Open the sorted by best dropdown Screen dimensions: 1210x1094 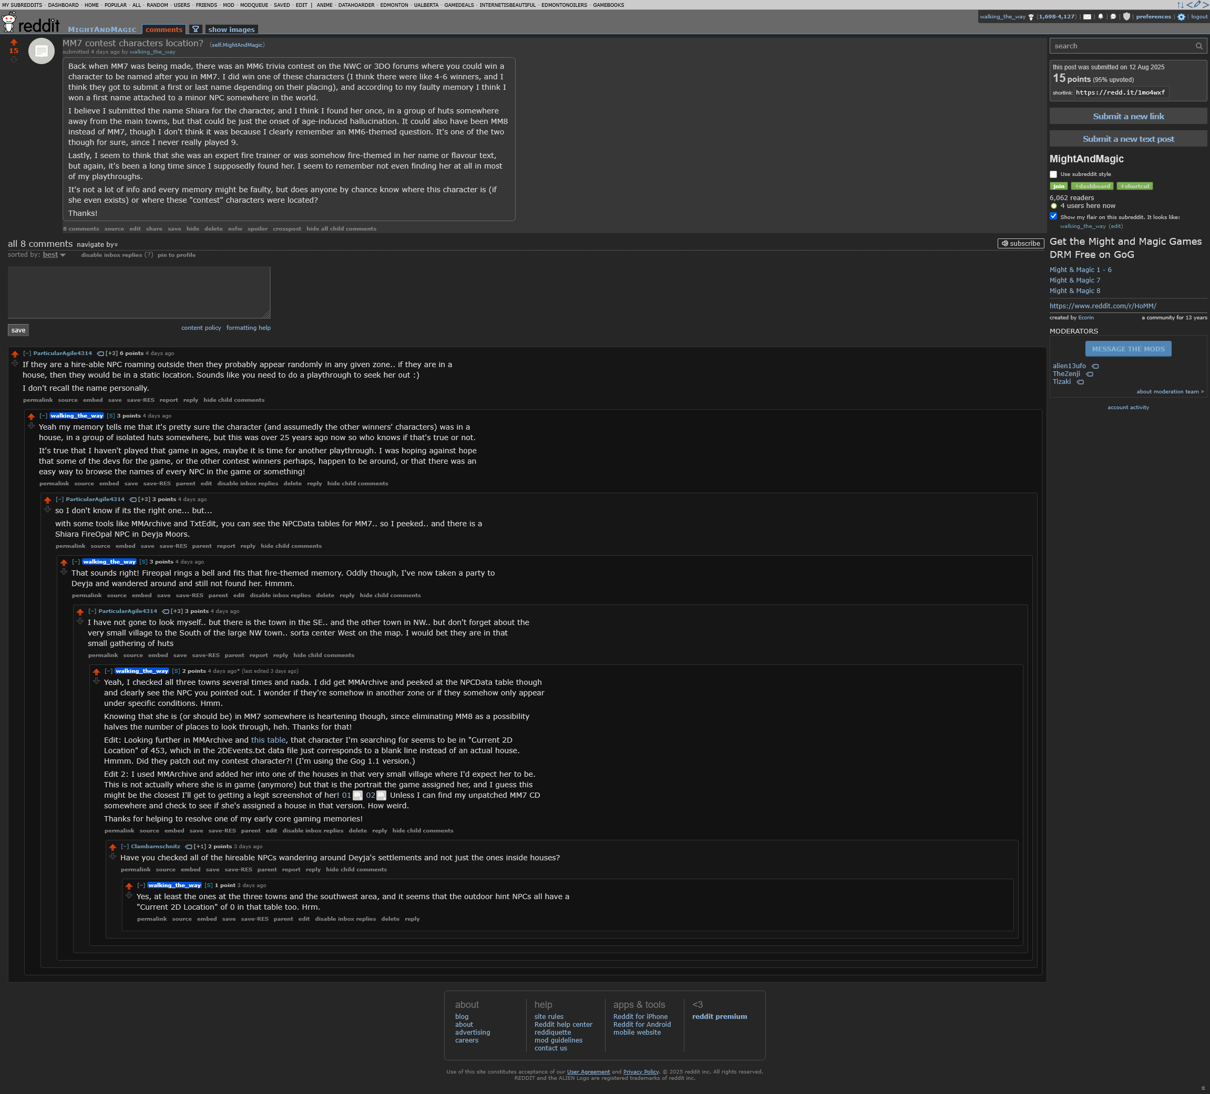[54, 255]
